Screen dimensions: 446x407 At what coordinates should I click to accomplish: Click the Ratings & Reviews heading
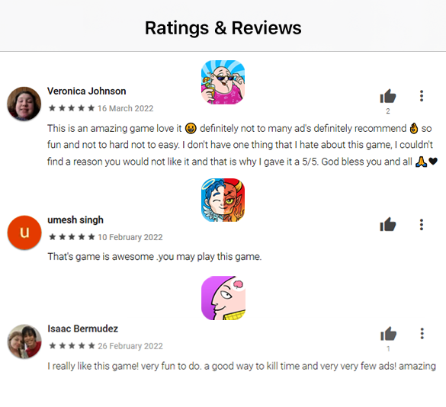223,28
